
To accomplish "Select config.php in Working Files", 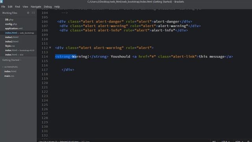I will pos(11,24).
